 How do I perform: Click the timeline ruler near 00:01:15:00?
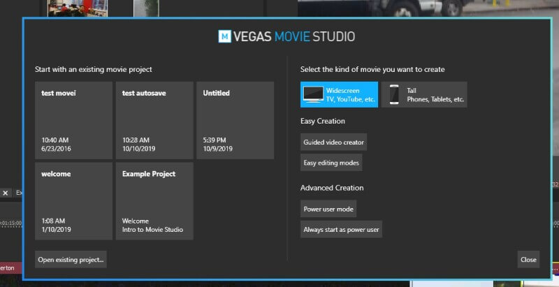[x=10, y=223]
